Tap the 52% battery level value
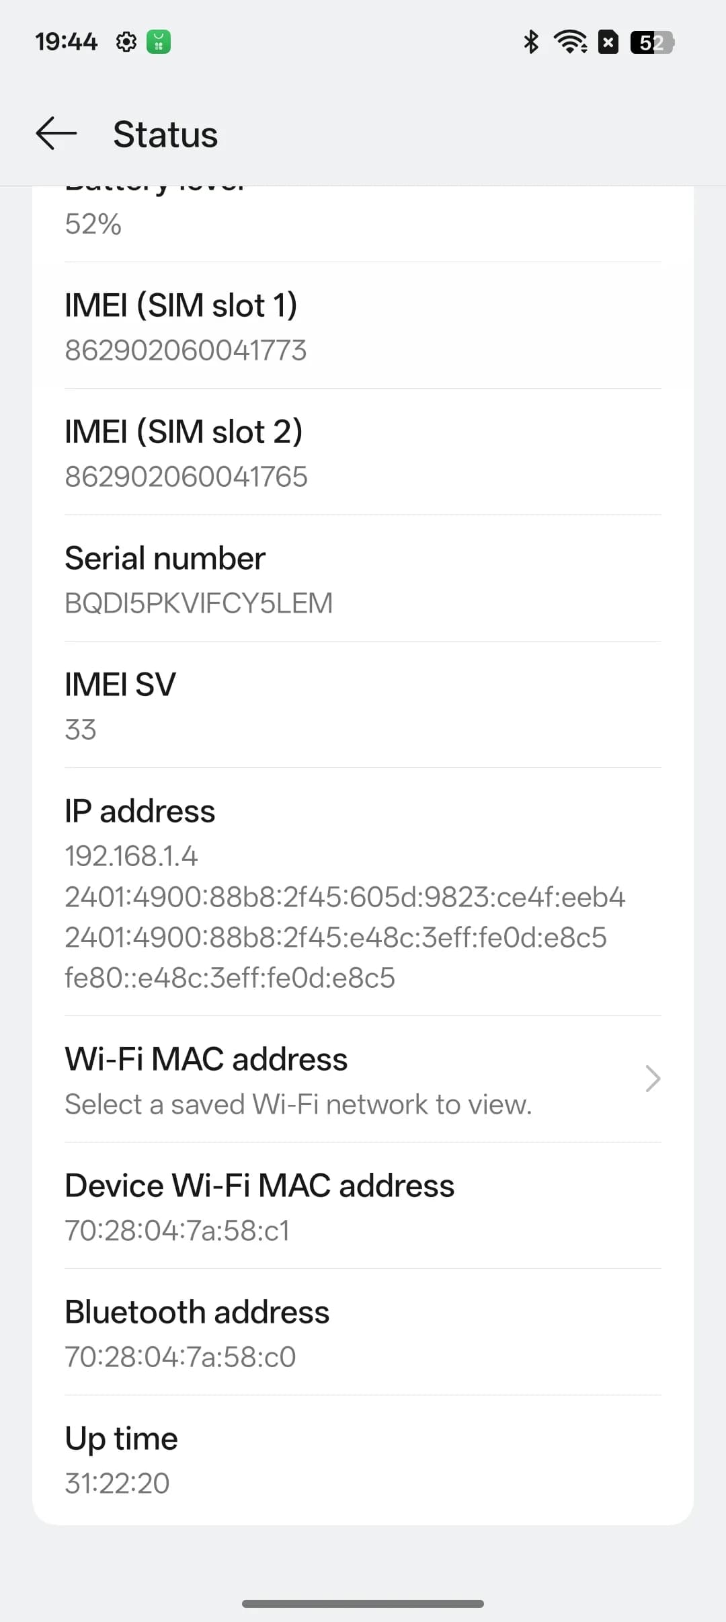This screenshot has height=1622, width=726. point(93,224)
